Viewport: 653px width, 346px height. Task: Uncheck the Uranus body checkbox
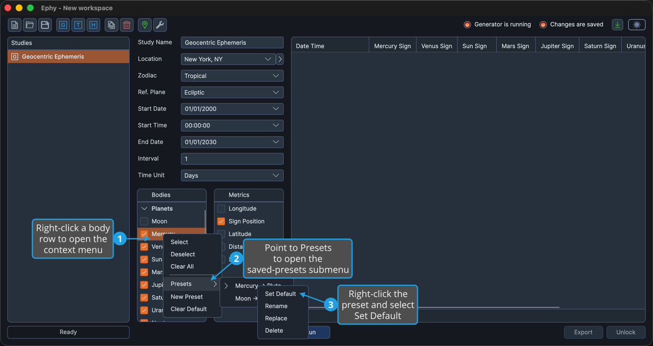pyautogui.click(x=144, y=310)
